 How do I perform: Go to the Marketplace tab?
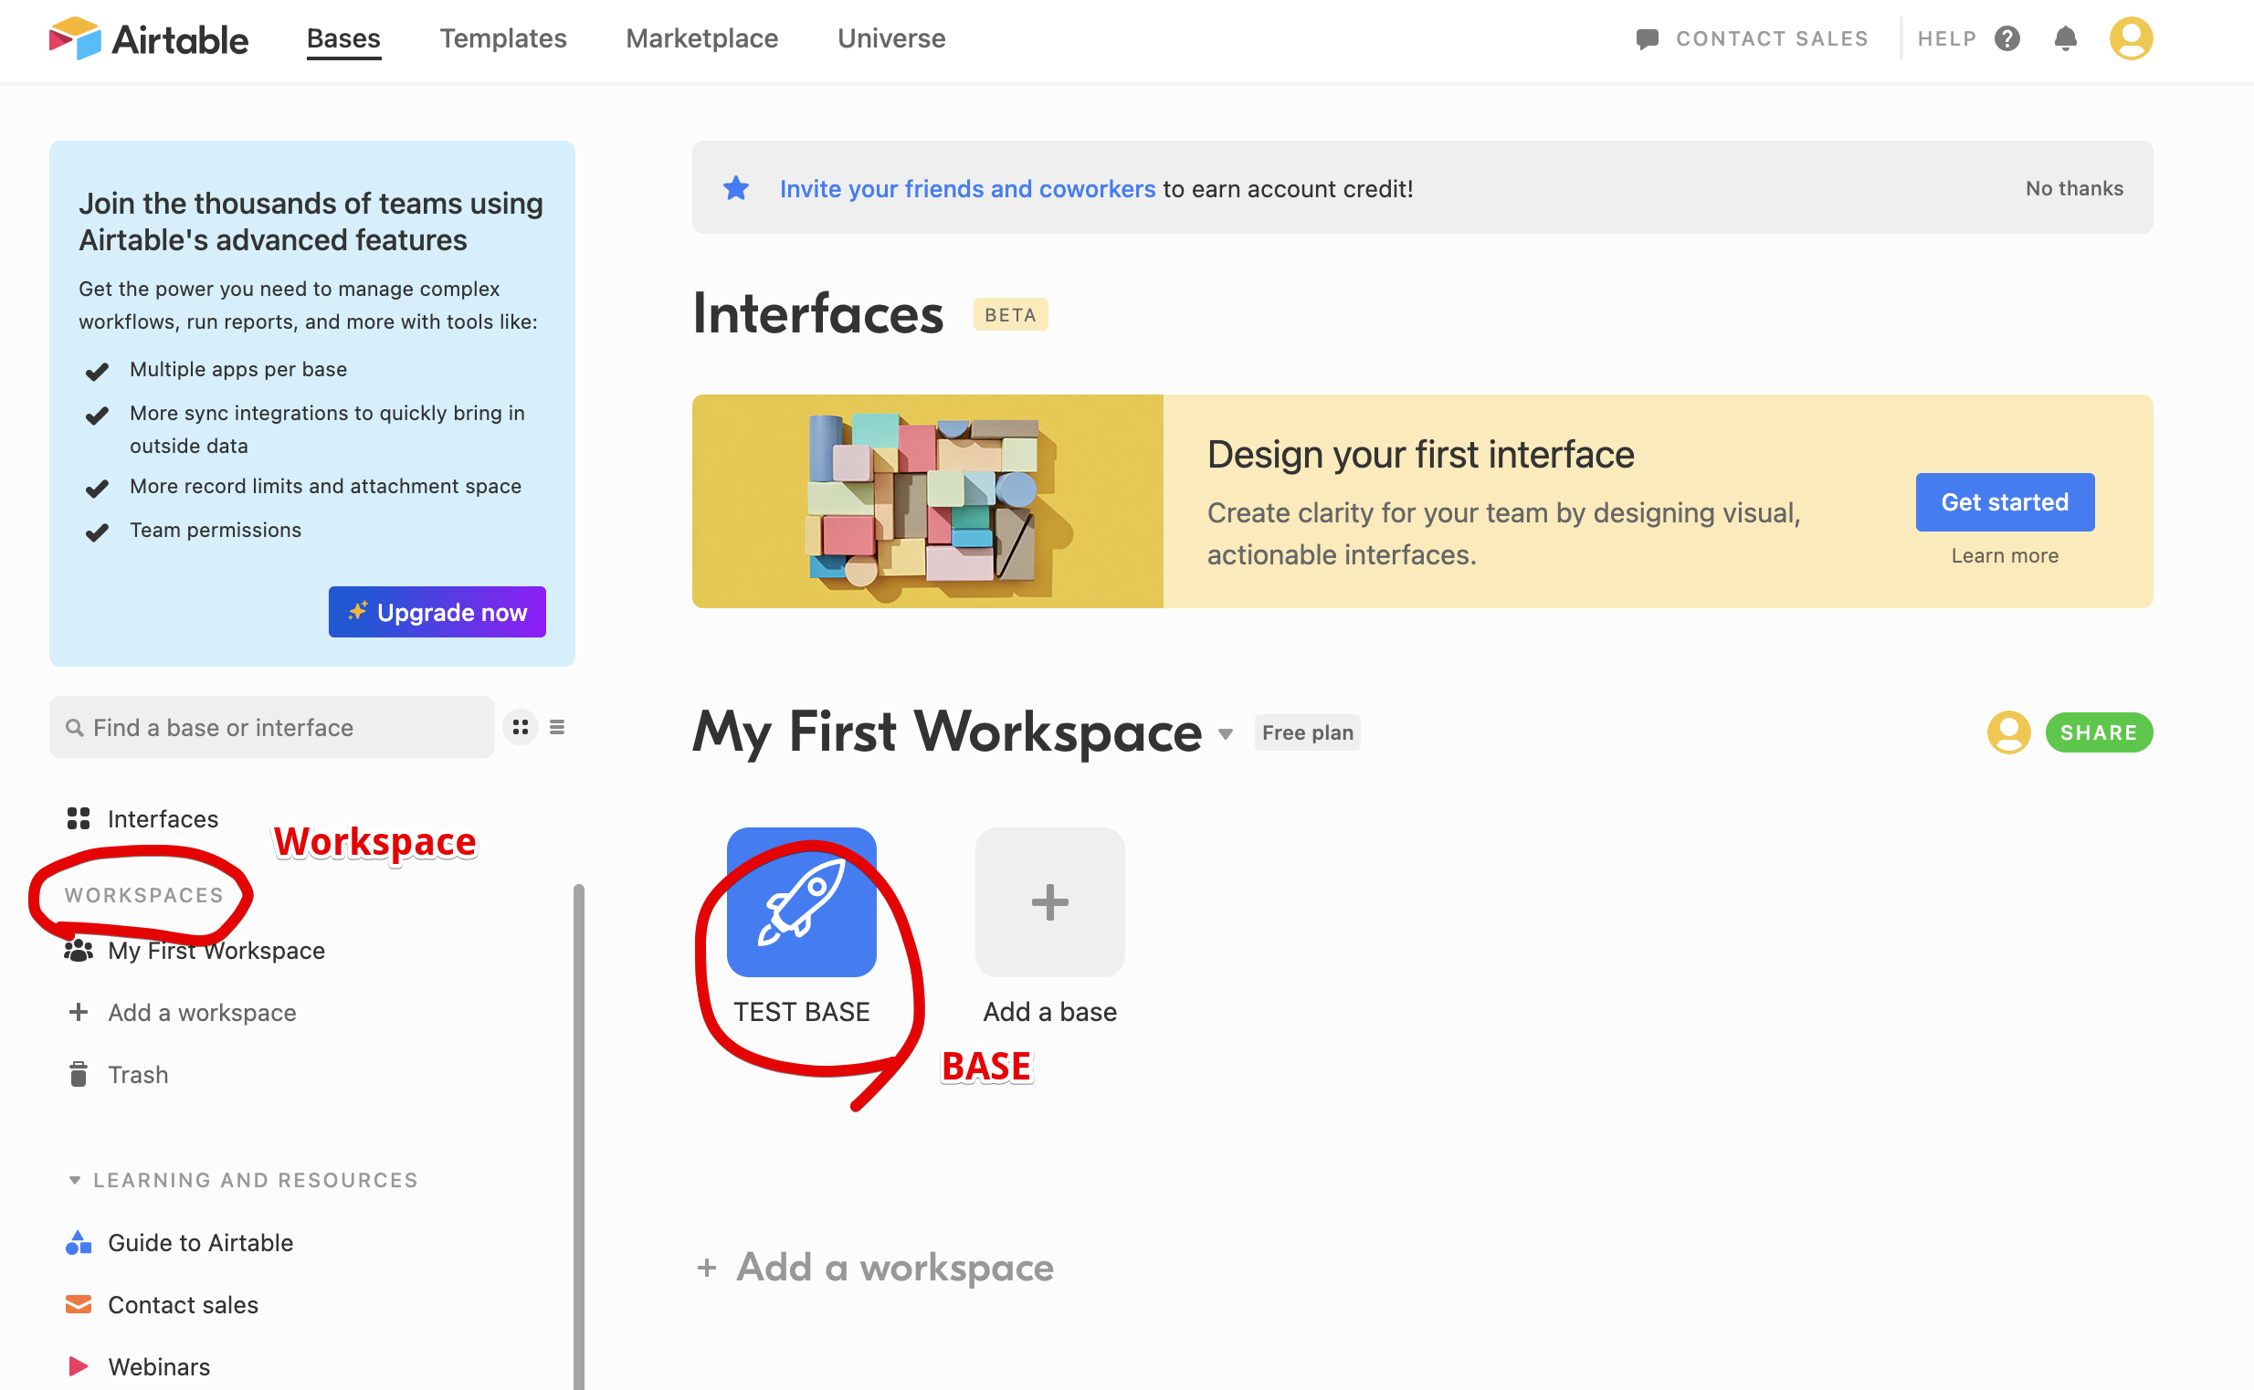click(701, 38)
